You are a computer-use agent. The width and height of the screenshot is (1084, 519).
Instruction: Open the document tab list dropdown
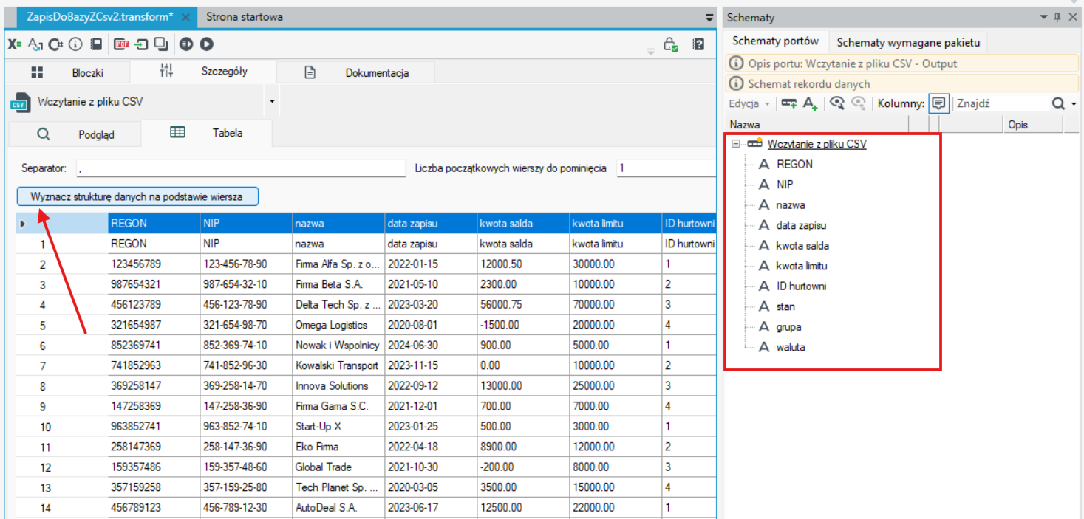point(709,17)
